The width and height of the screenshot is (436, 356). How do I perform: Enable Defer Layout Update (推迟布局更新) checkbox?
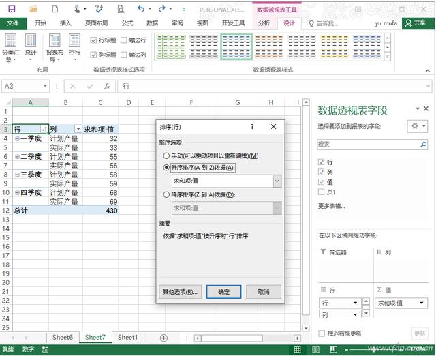pos(322,333)
